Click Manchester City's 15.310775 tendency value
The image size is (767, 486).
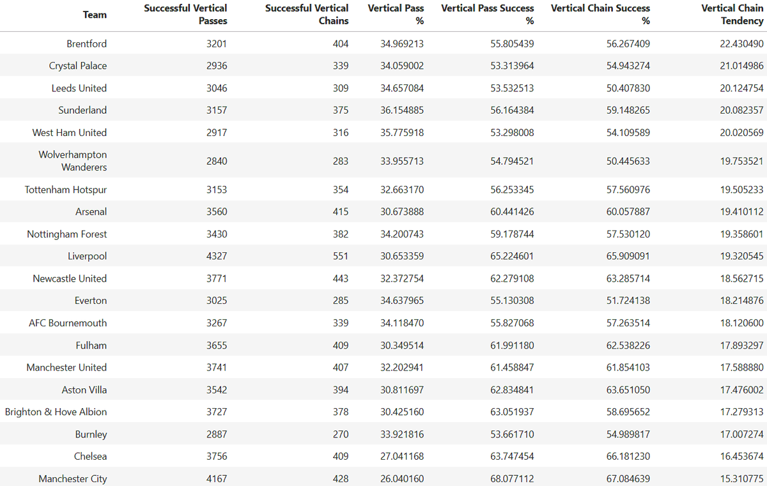pyautogui.click(x=741, y=479)
